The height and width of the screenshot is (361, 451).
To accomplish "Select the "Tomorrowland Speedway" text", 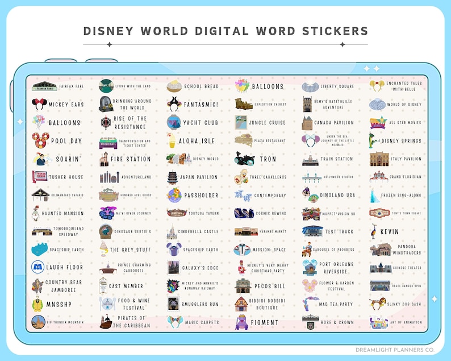I will 69,231.
